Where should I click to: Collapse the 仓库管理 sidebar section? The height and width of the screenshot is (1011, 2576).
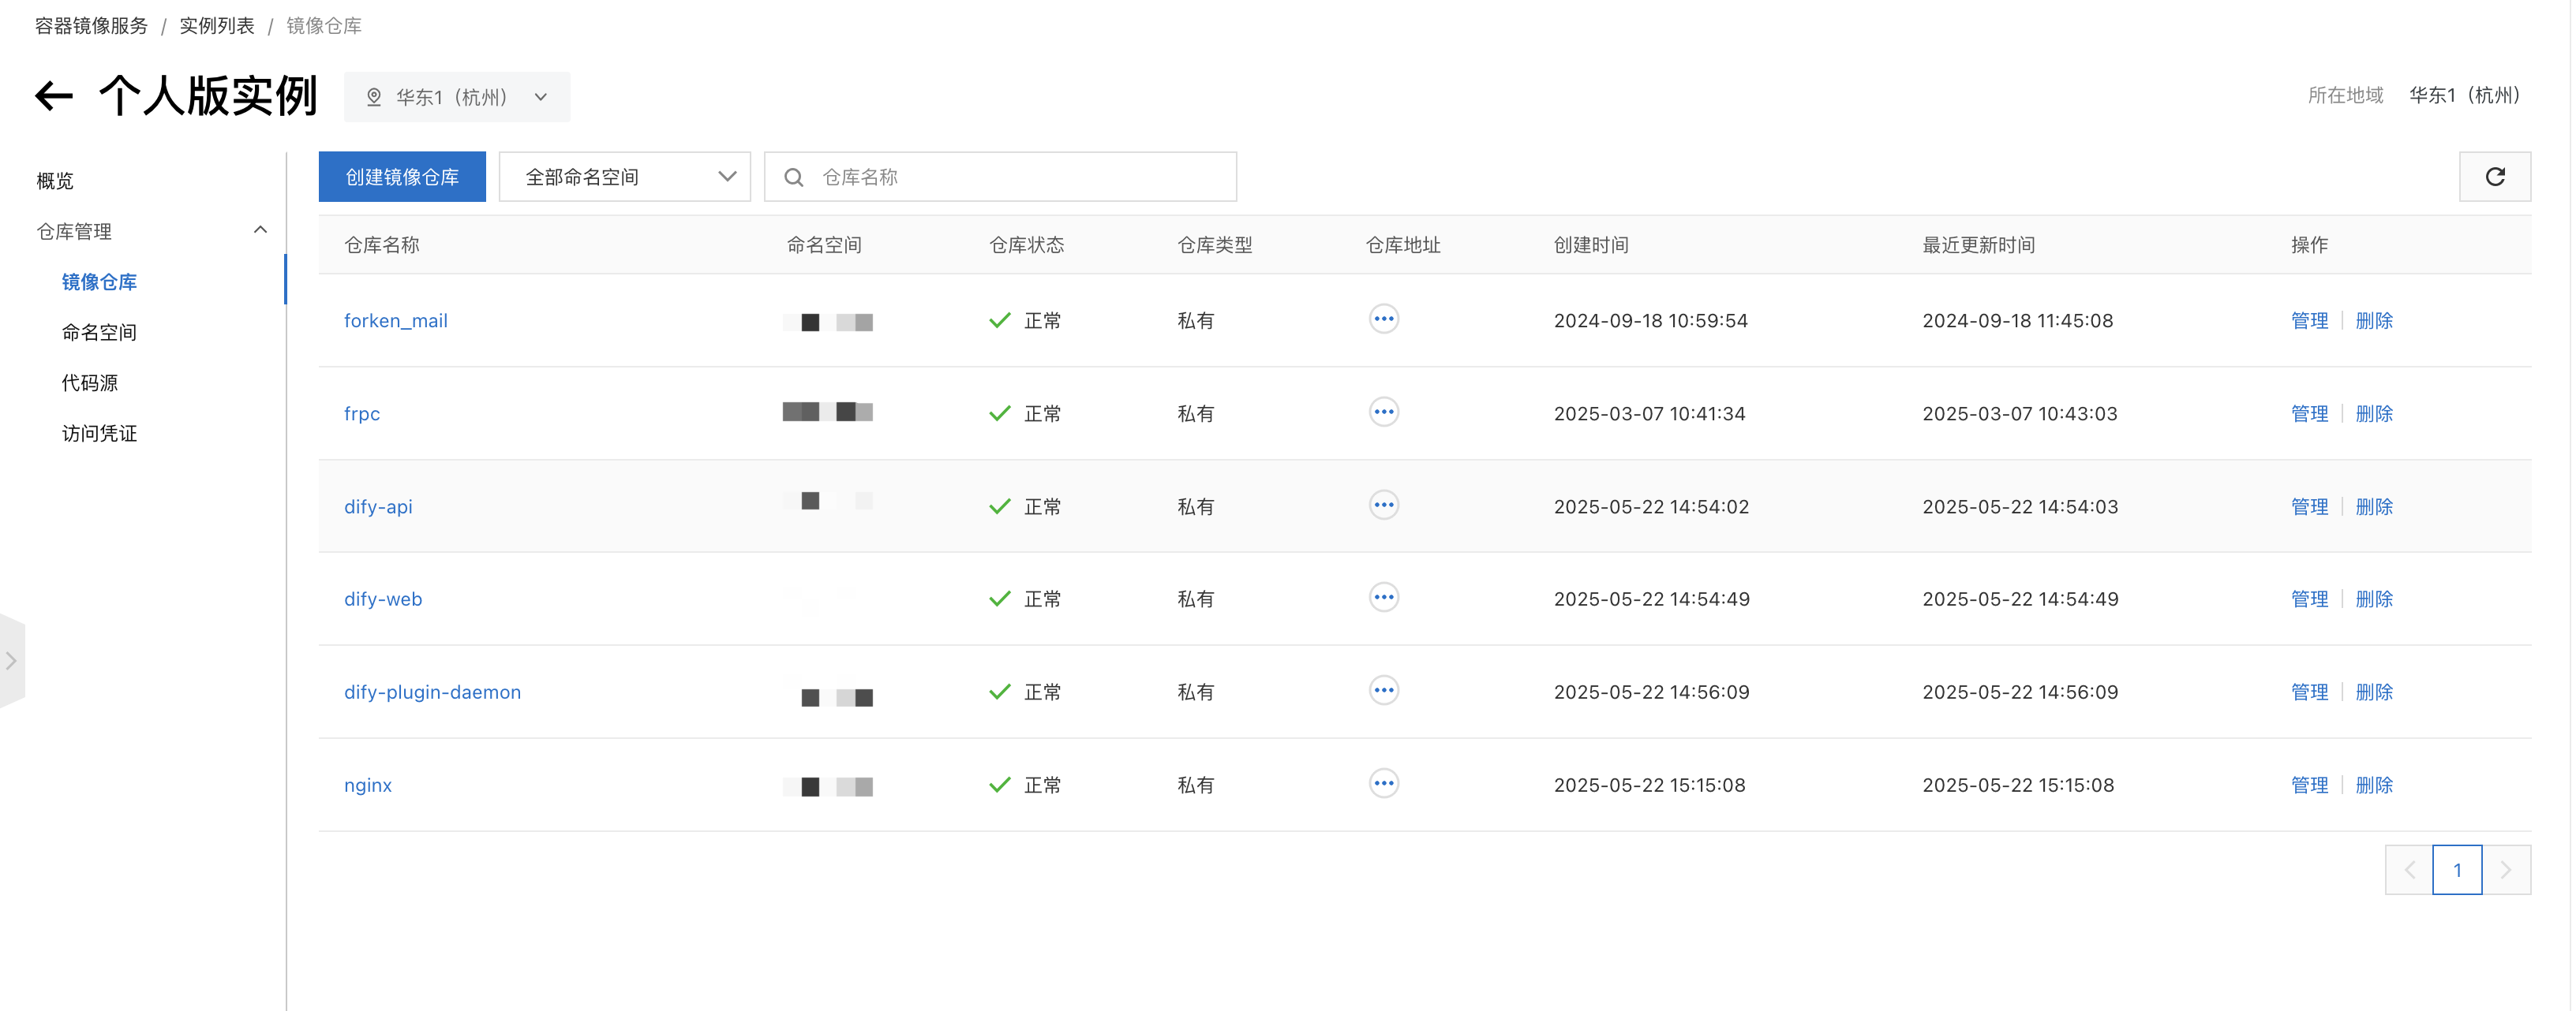[x=260, y=231]
